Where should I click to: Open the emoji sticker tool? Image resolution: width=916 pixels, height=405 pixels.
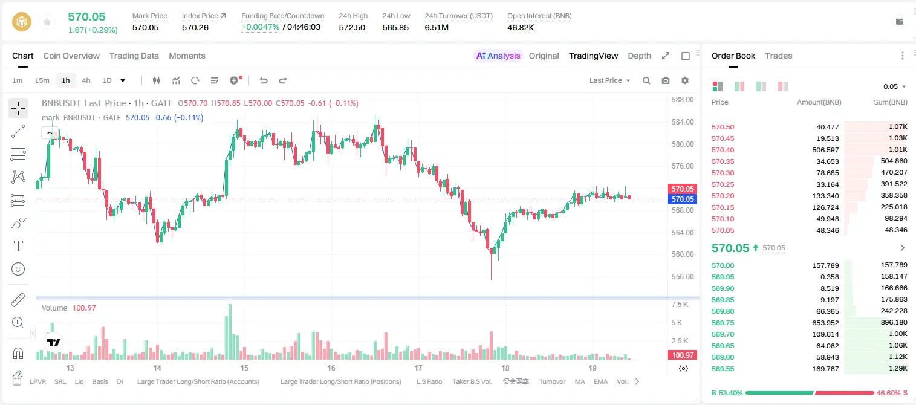click(x=18, y=269)
